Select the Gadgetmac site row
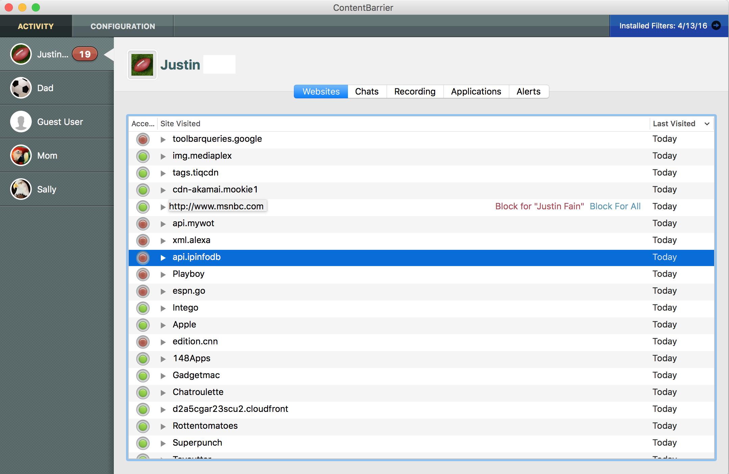Viewport: 729px width, 474px height. [x=421, y=375]
